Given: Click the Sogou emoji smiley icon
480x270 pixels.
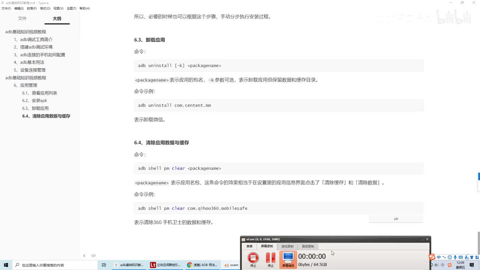Looking at the screenshot, I should pyautogui.click(x=450, y=257).
